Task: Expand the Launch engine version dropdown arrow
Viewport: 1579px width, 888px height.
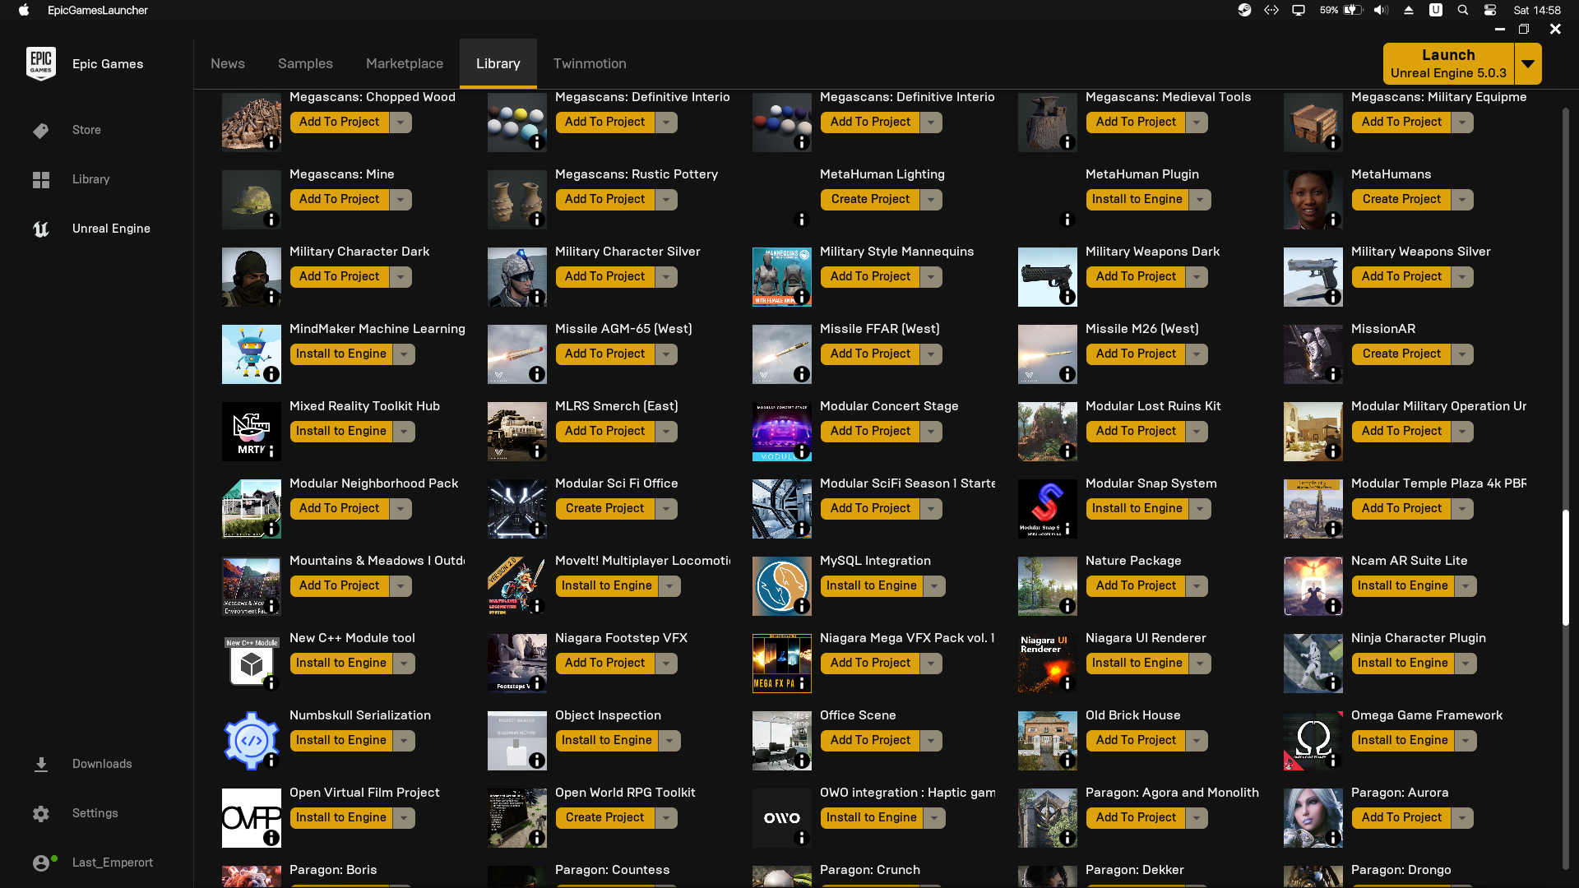Action: coord(1528,64)
